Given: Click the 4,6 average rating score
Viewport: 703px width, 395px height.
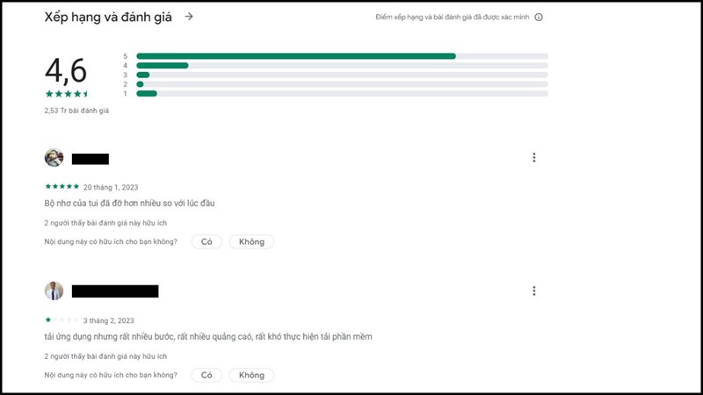Looking at the screenshot, I should click(66, 70).
